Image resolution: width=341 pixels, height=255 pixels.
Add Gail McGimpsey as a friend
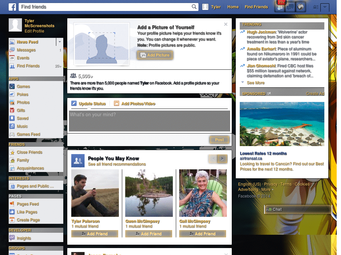pyautogui.click(x=202, y=234)
